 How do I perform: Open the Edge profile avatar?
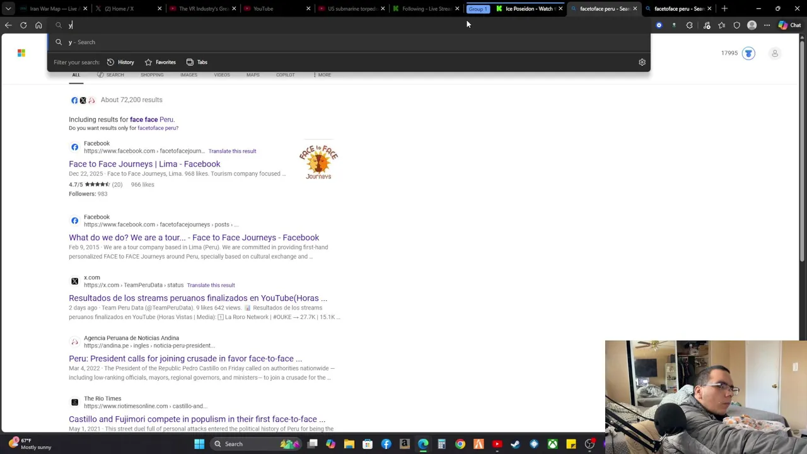pyautogui.click(x=752, y=25)
